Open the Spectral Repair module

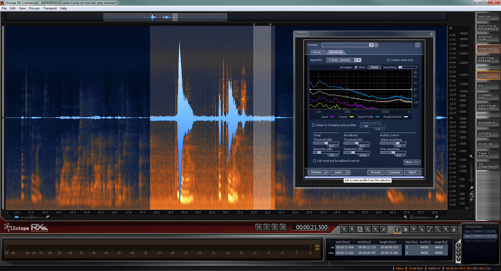(x=488, y=60)
